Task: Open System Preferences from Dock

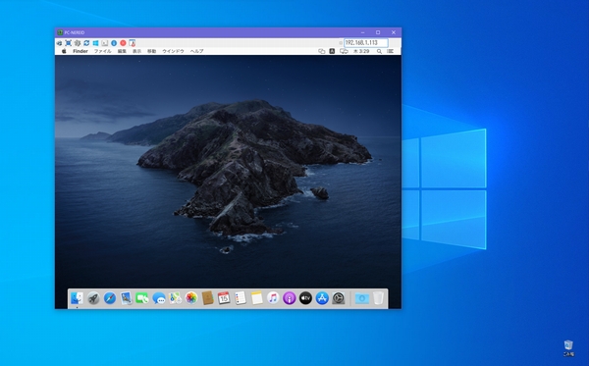Action: (338, 298)
